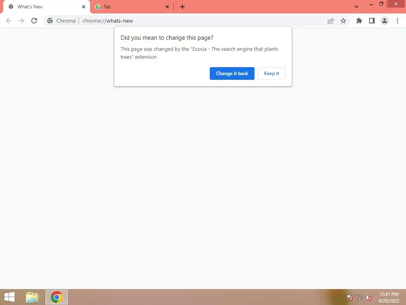406x305 pixels.
Task: Click the dialog heading Did you mean to change this page?
Action: [x=167, y=38]
